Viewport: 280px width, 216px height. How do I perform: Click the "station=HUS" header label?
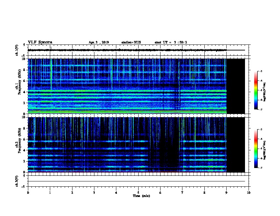(131, 42)
